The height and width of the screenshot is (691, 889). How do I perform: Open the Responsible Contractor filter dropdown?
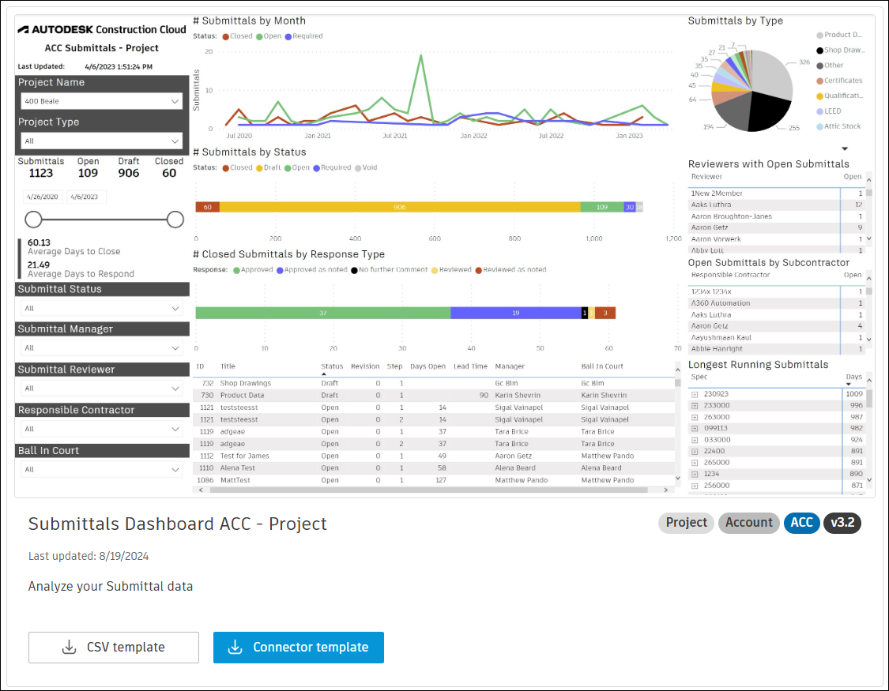pos(102,429)
